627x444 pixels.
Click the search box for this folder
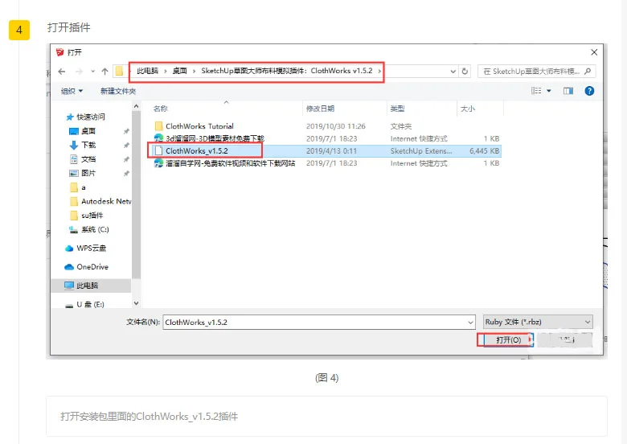tap(537, 72)
